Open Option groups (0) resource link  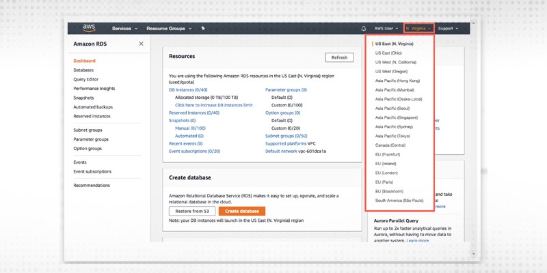[282, 113]
